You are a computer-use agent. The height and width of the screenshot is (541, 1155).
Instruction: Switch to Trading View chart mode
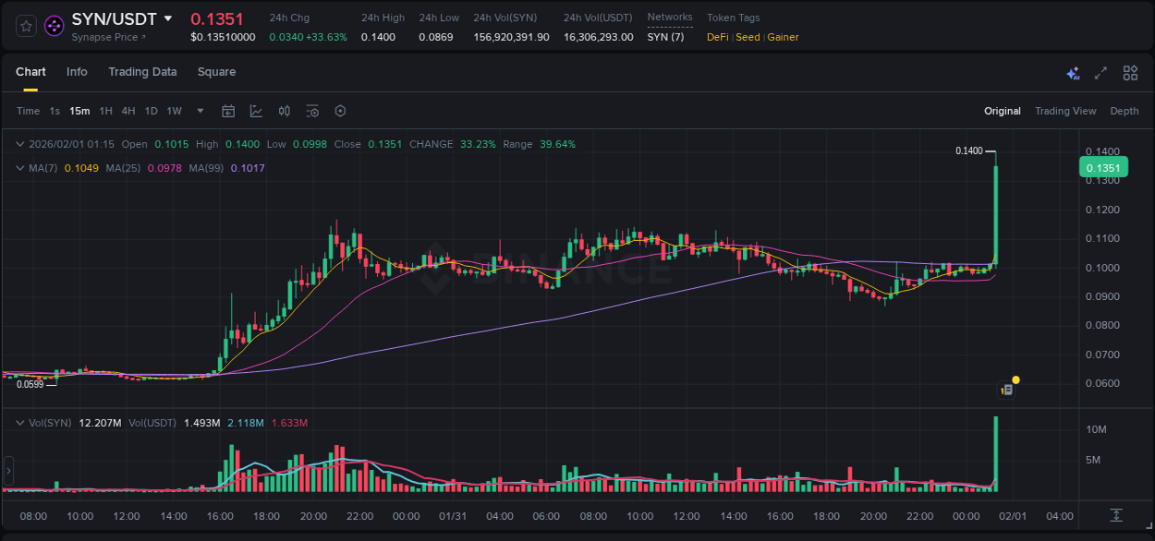click(x=1065, y=111)
